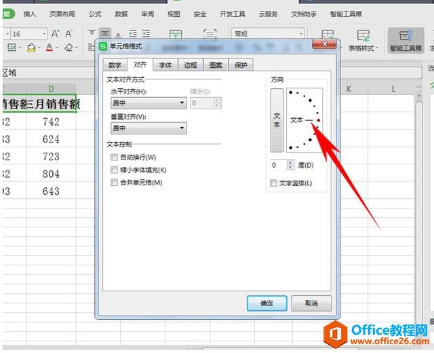Select cell with value 804

click(x=52, y=174)
